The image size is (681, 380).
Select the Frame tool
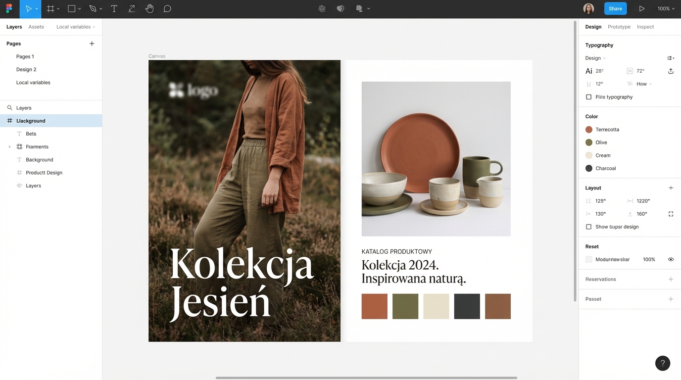pyautogui.click(x=50, y=8)
